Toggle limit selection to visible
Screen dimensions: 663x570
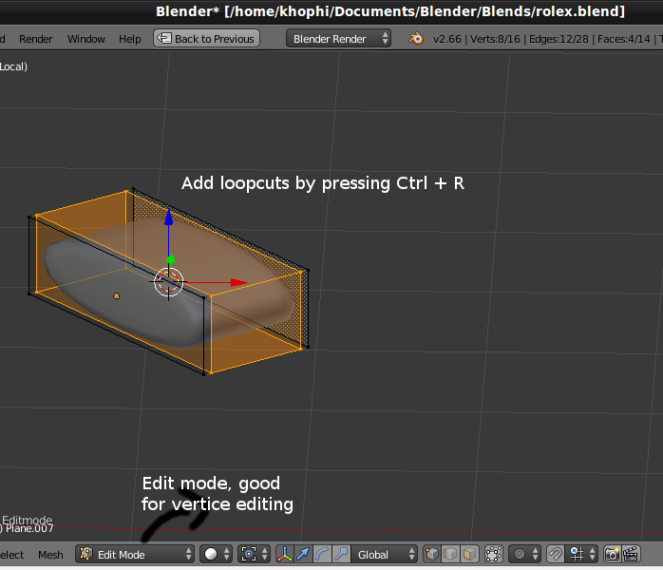[494, 555]
